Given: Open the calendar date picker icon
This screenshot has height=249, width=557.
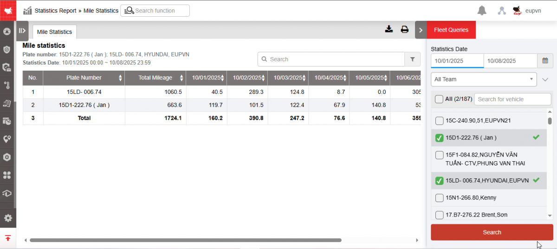Looking at the screenshot, I should pyautogui.click(x=545, y=61).
